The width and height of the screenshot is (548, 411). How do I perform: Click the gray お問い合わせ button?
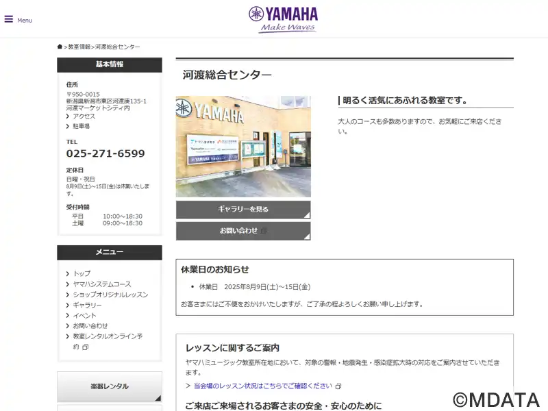[x=243, y=231]
